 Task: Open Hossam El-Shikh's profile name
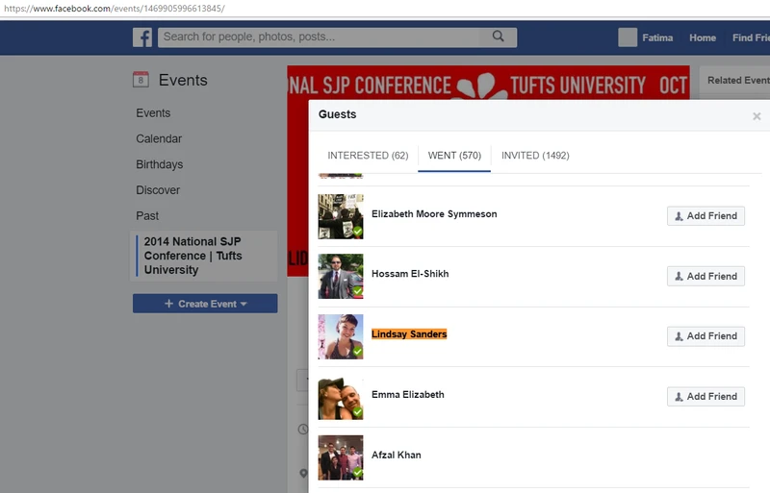click(410, 274)
